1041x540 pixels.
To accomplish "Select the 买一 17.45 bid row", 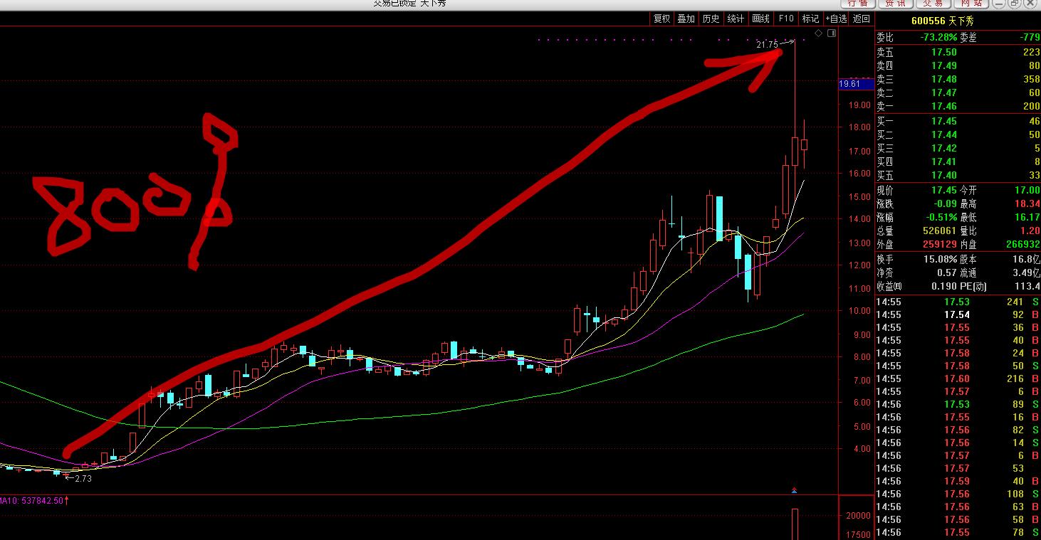I will click(958, 121).
